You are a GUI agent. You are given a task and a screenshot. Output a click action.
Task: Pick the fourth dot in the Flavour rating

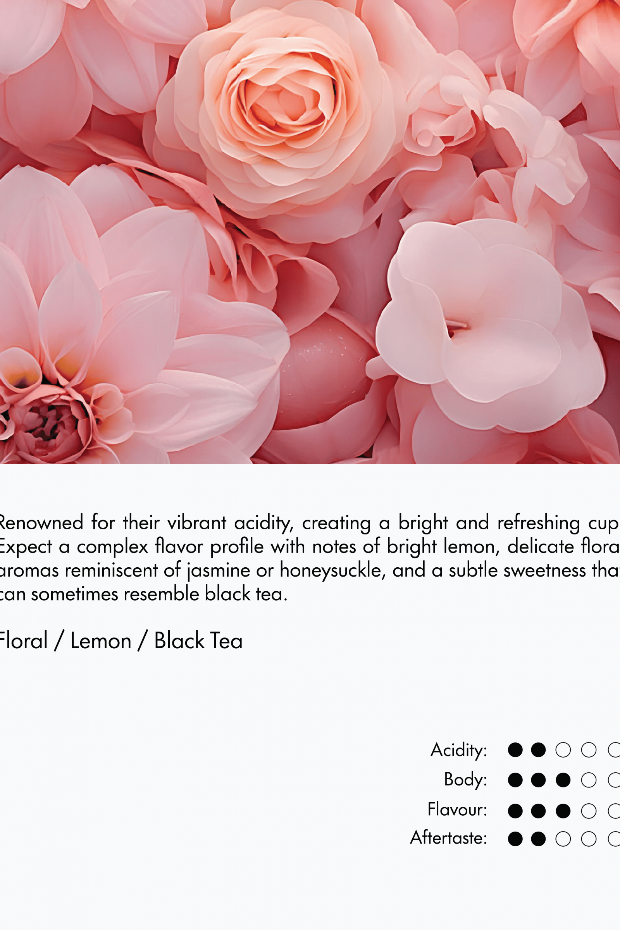(x=589, y=811)
